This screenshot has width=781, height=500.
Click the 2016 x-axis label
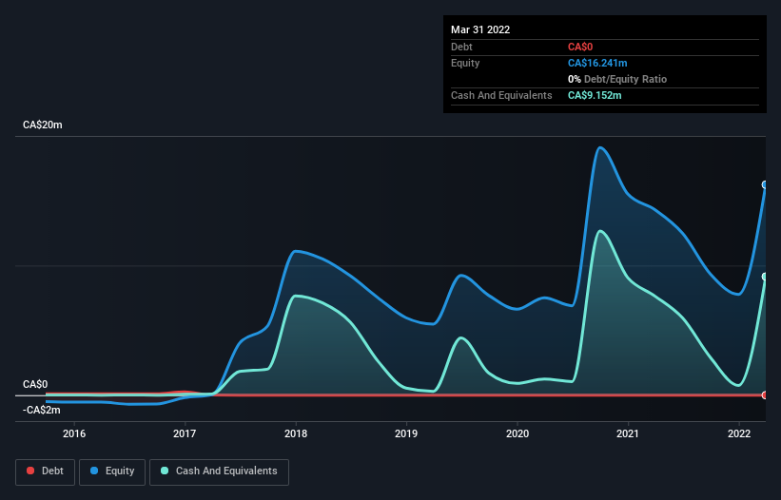click(74, 433)
